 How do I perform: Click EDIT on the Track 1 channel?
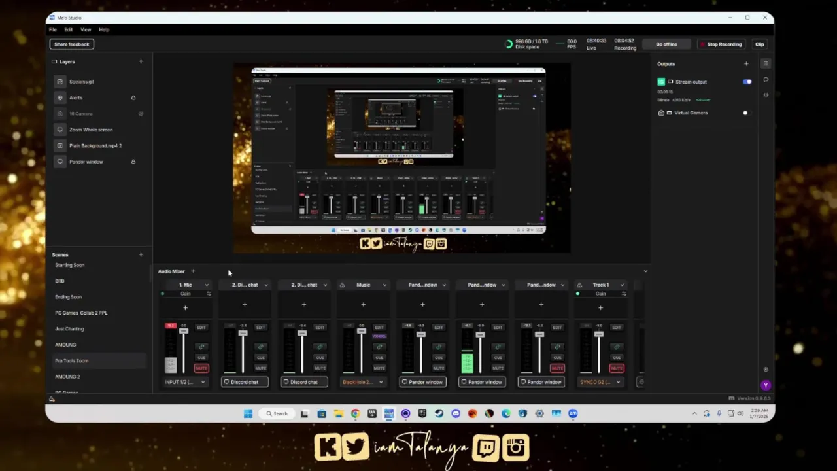(x=617, y=328)
